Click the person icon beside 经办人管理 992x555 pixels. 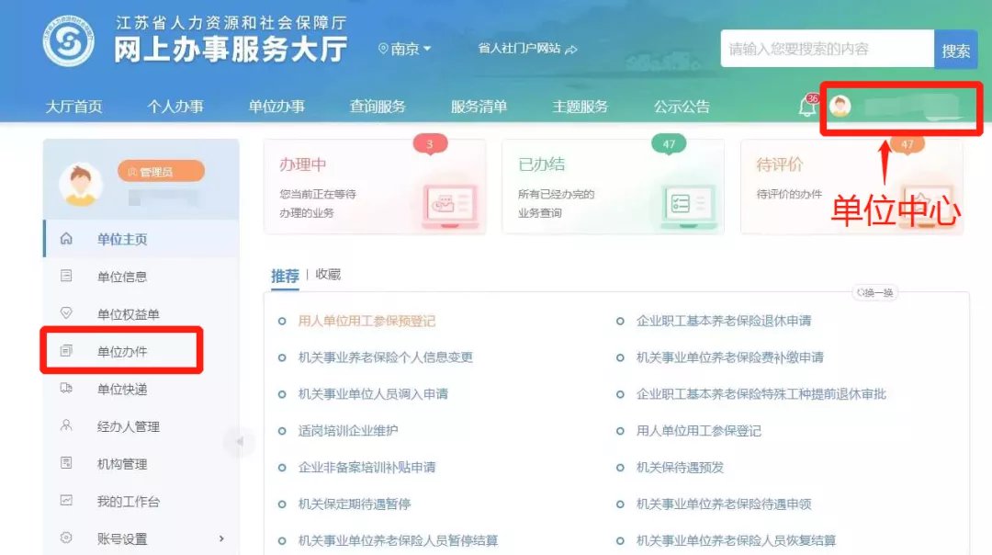click(x=66, y=425)
